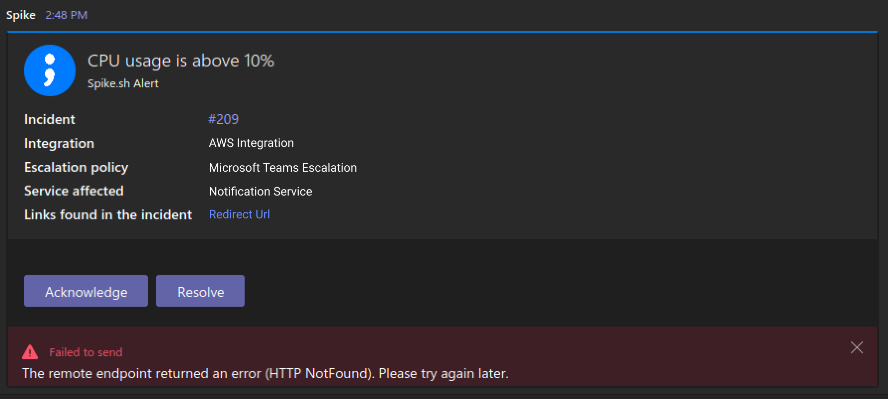Click the 'Service affected' field label
Viewport: 888px width, 399px height.
click(x=74, y=191)
